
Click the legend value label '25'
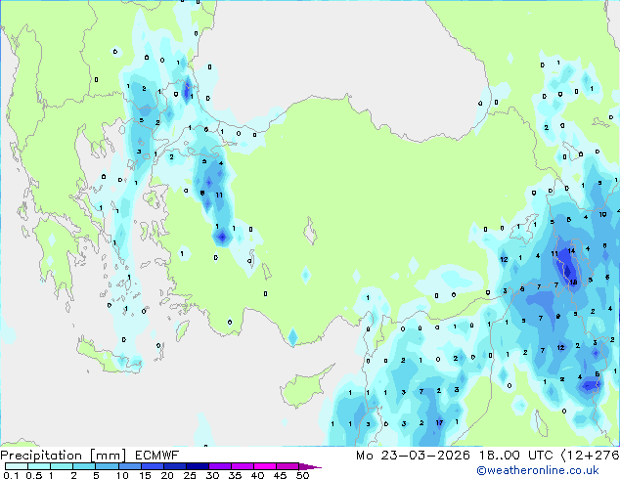(x=190, y=475)
